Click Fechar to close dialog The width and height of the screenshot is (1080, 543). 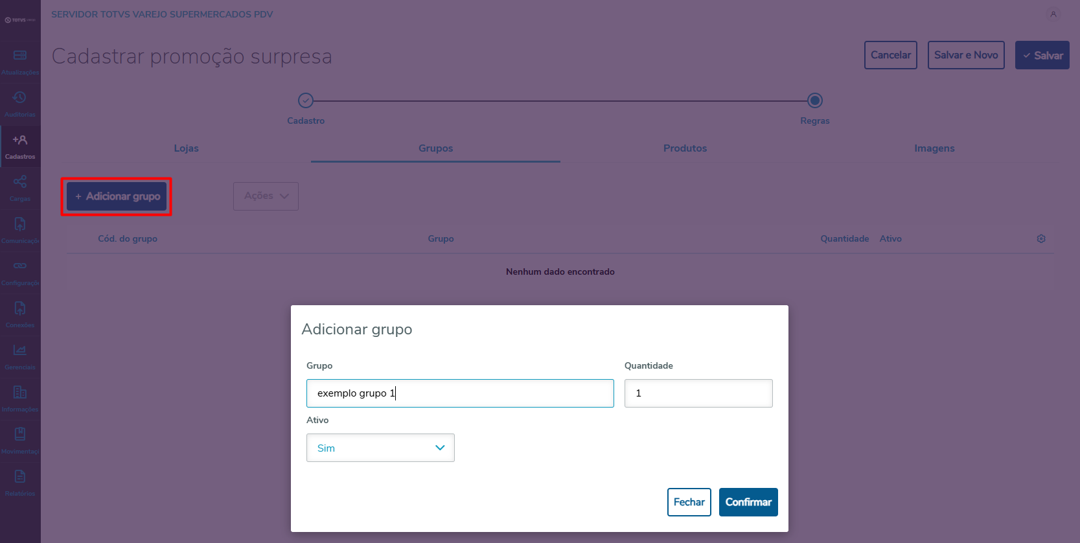689,502
